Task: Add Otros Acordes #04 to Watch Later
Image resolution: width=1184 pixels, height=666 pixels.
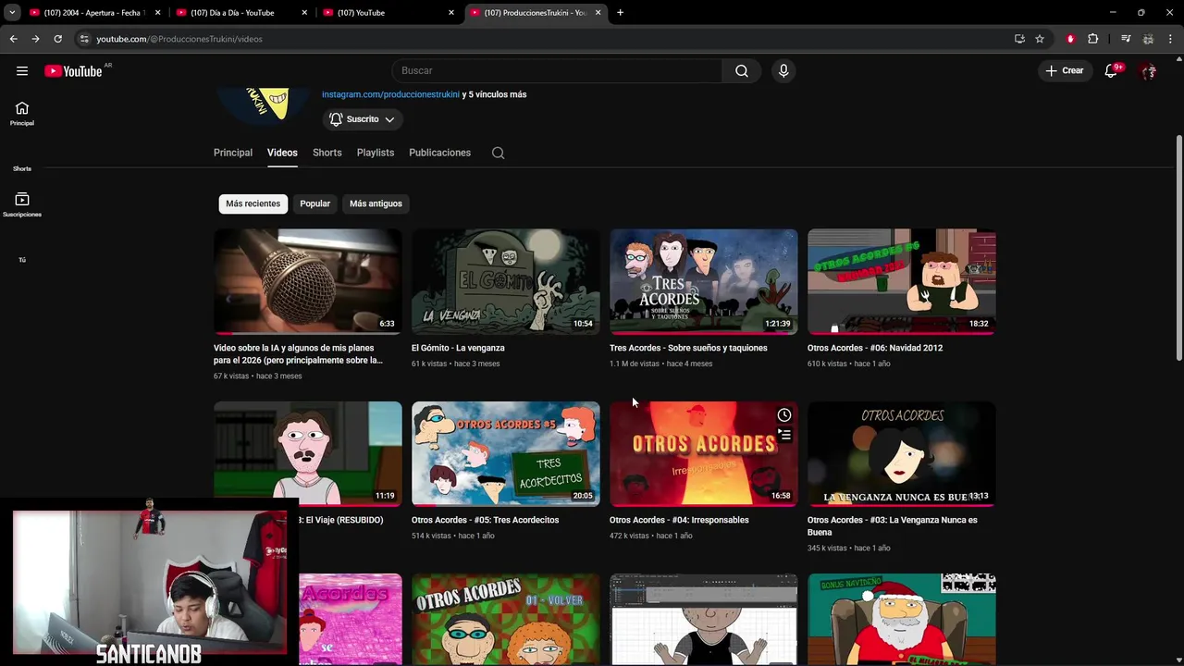Action: click(x=784, y=415)
